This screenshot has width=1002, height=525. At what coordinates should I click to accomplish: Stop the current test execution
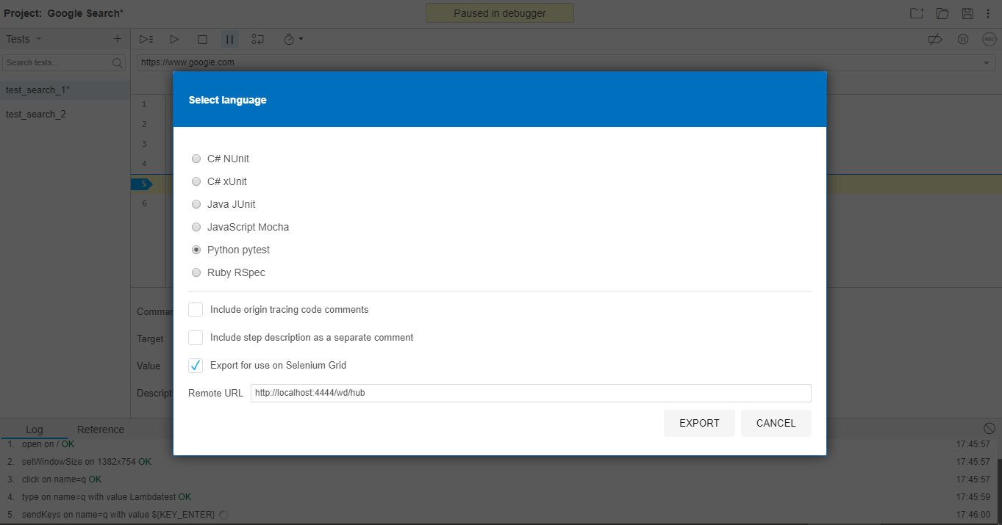coord(201,39)
